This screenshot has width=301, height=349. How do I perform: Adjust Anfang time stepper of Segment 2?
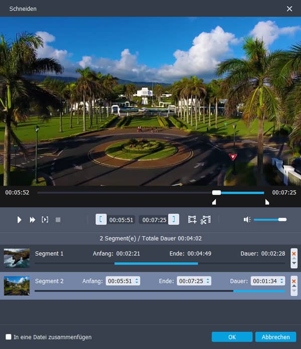coord(137,281)
